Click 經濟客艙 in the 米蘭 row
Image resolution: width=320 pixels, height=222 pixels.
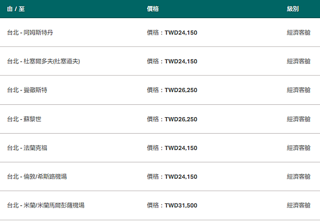(x=299, y=205)
